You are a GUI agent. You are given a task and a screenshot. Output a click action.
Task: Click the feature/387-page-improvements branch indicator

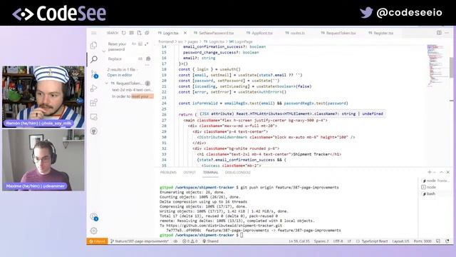pyautogui.click(x=140, y=241)
